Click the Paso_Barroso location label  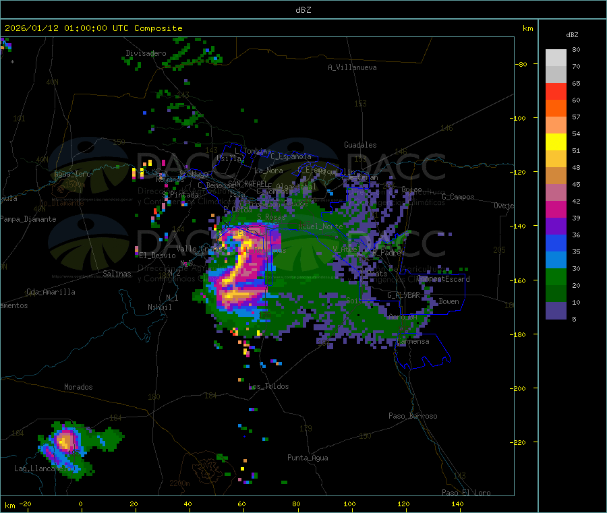[x=413, y=416]
